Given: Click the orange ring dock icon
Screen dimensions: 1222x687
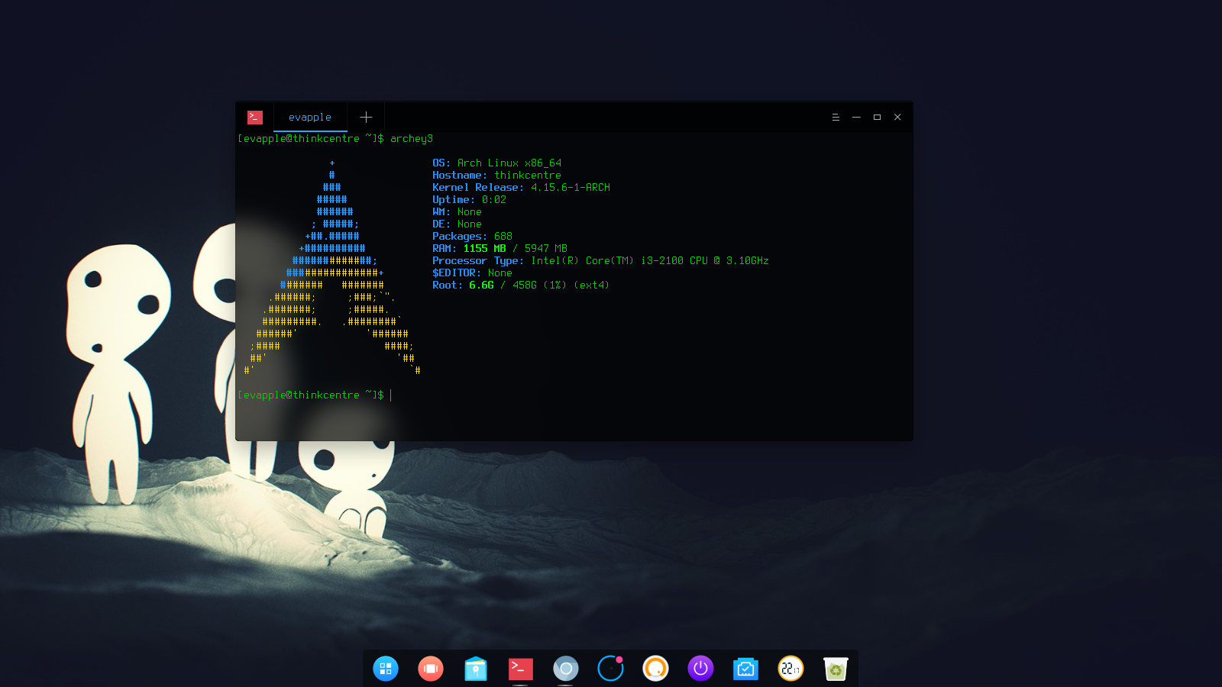Looking at the screenshot, I should (x=655, y=669).
